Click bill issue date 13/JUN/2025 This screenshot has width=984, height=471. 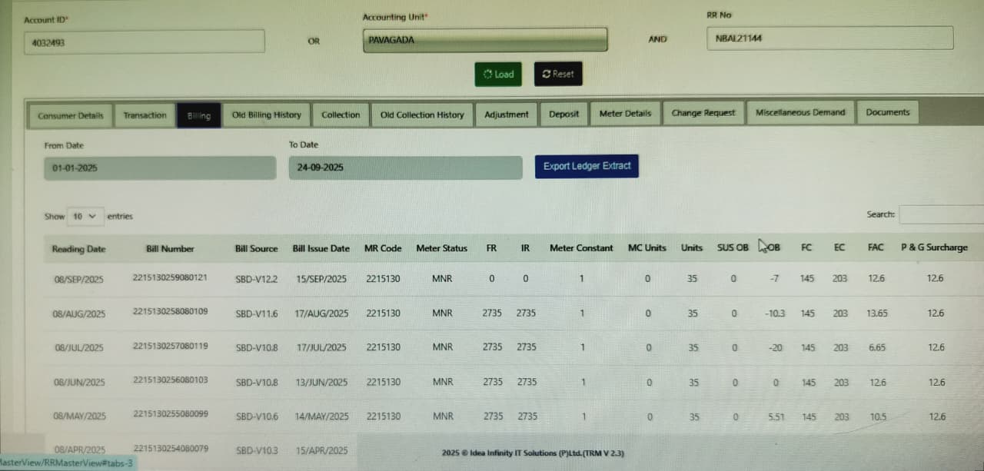pos(322,382)
